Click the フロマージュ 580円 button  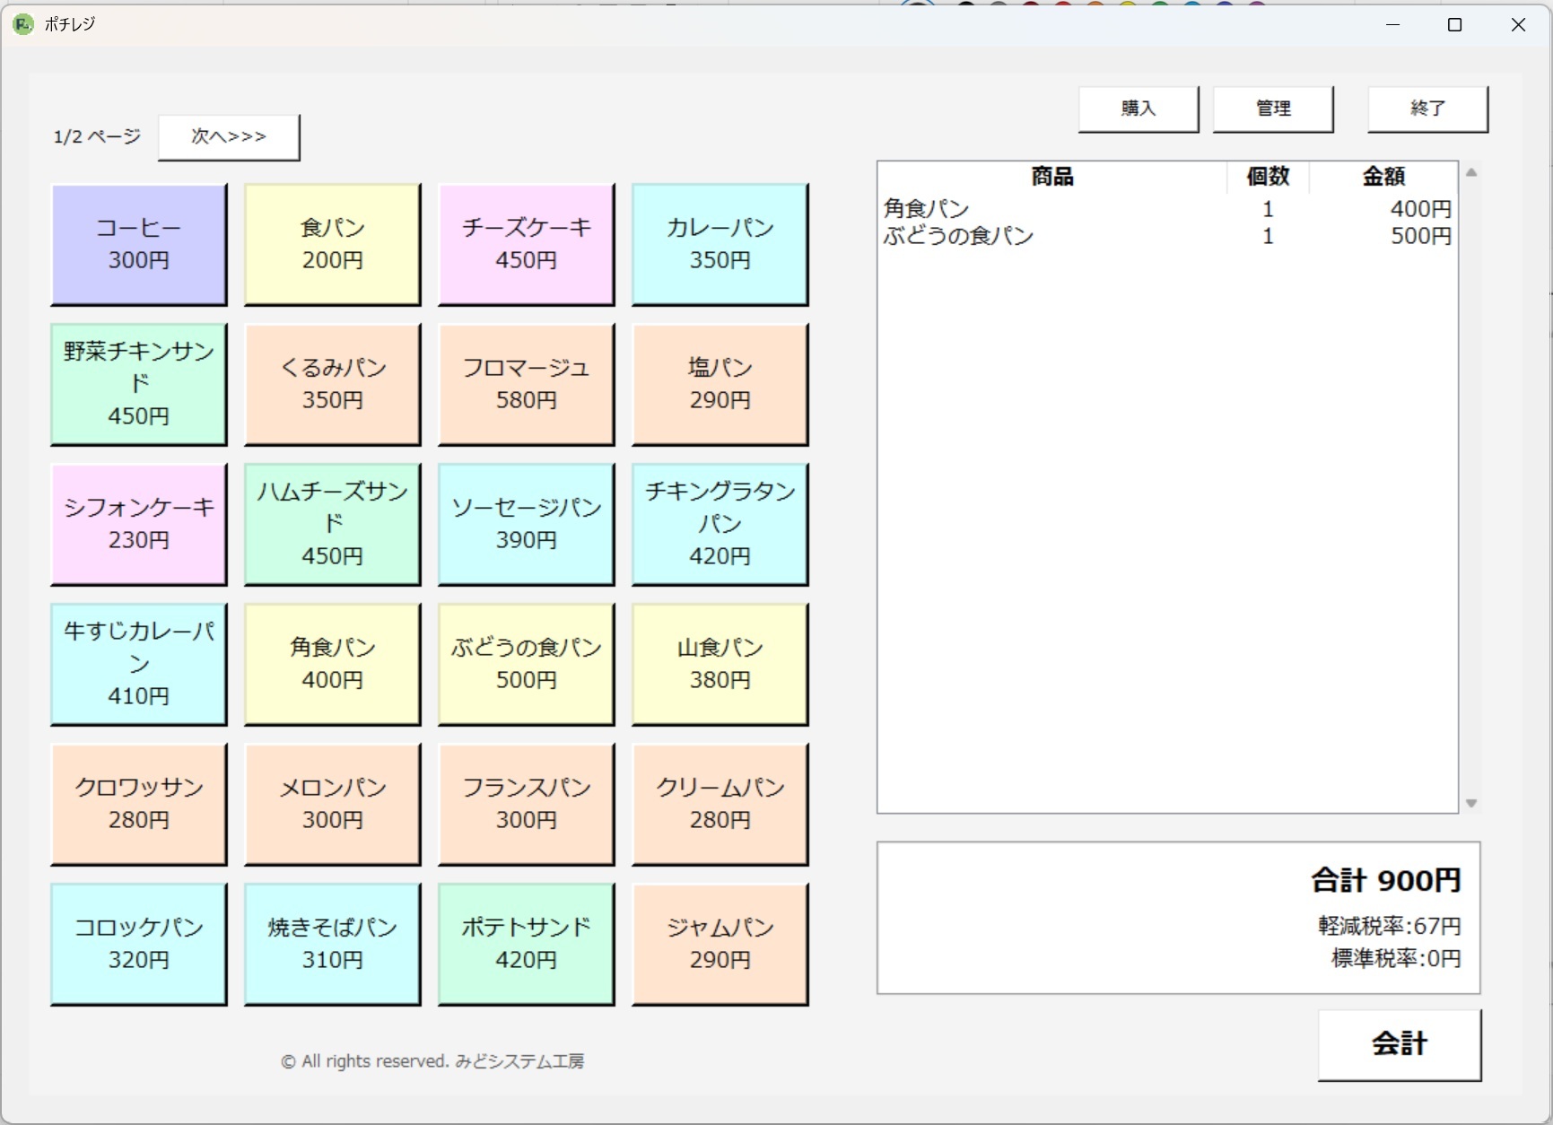pos(525,384)
